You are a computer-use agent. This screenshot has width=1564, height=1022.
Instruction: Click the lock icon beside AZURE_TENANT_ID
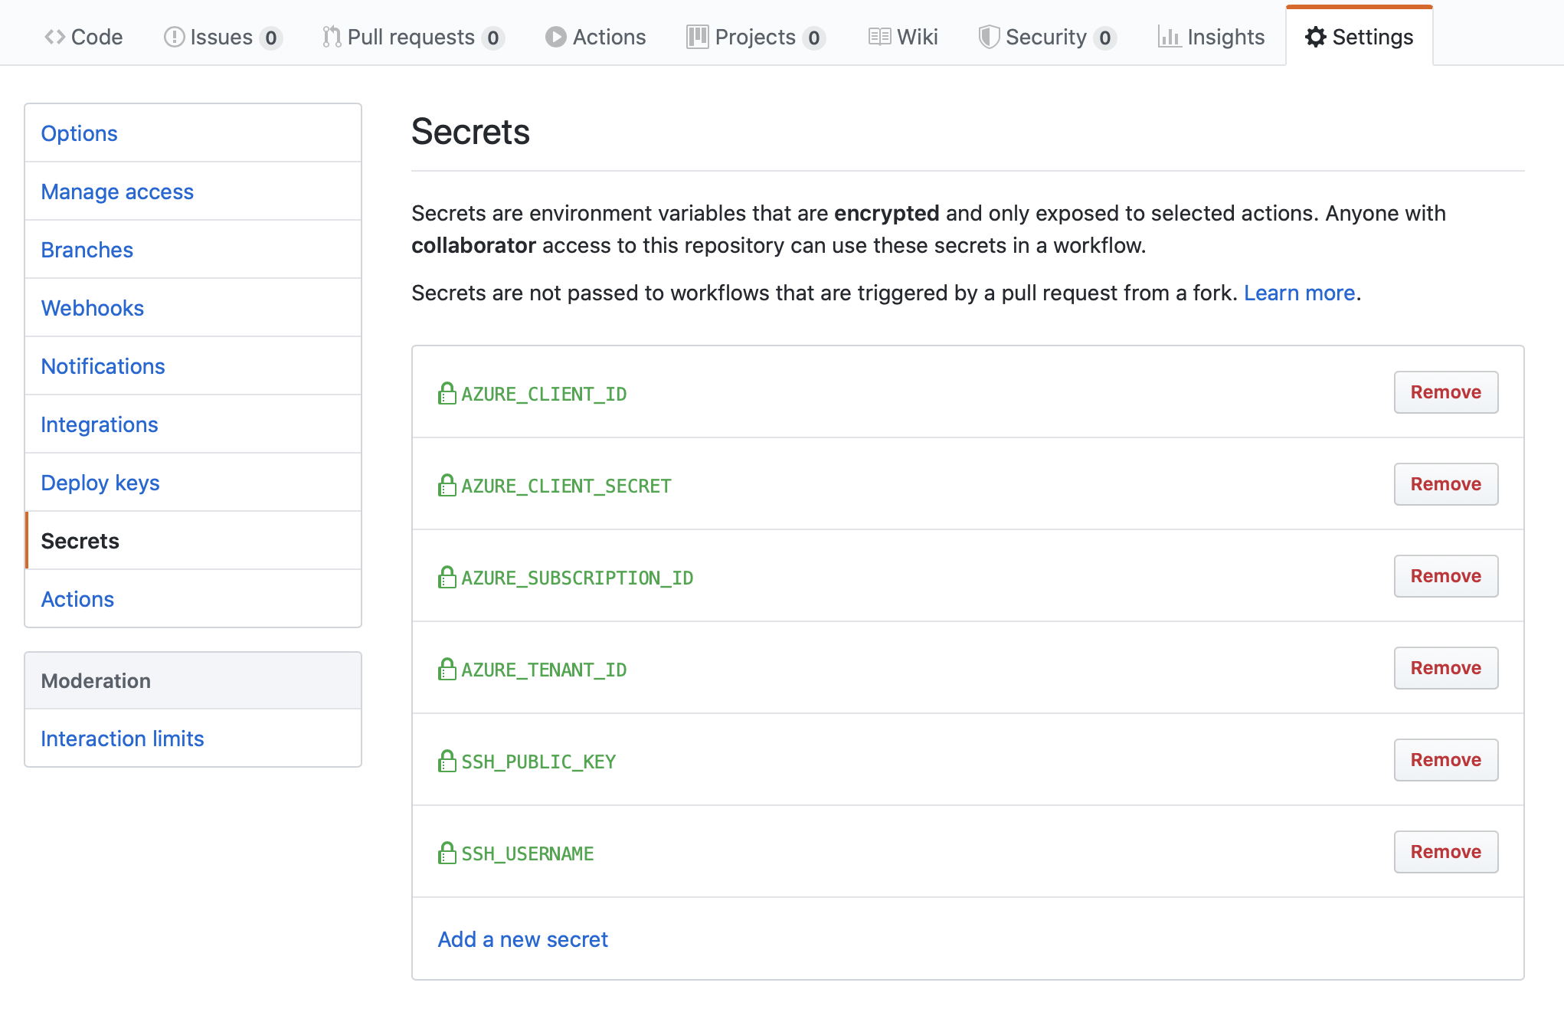click(447, 669)
